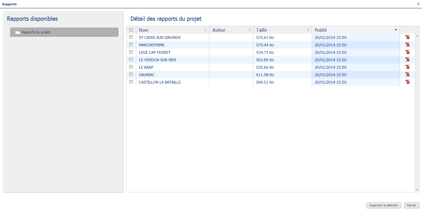
Task: Click the published date in GAURIAC row
Action: pos(331,75)
